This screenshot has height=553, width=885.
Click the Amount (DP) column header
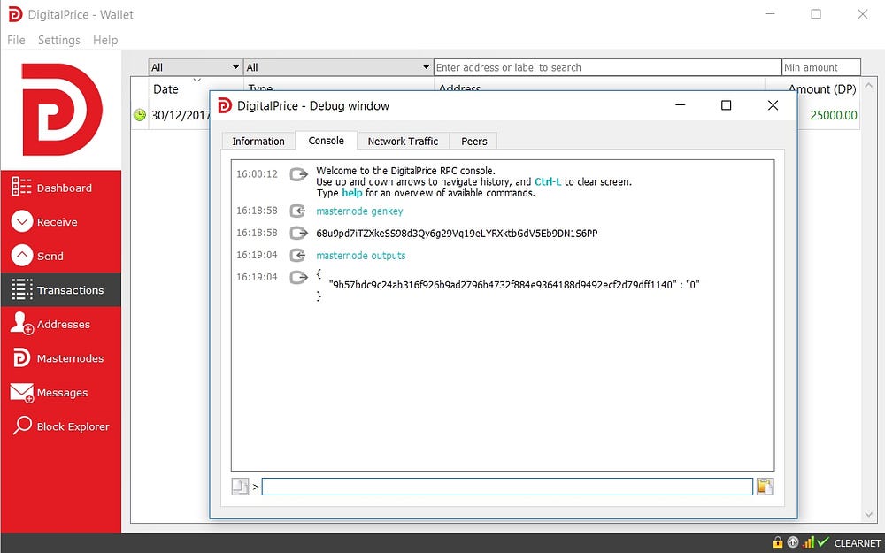tap(822, 88)
